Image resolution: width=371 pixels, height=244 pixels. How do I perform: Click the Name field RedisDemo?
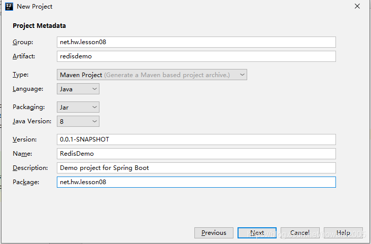[x=196, y=154]
